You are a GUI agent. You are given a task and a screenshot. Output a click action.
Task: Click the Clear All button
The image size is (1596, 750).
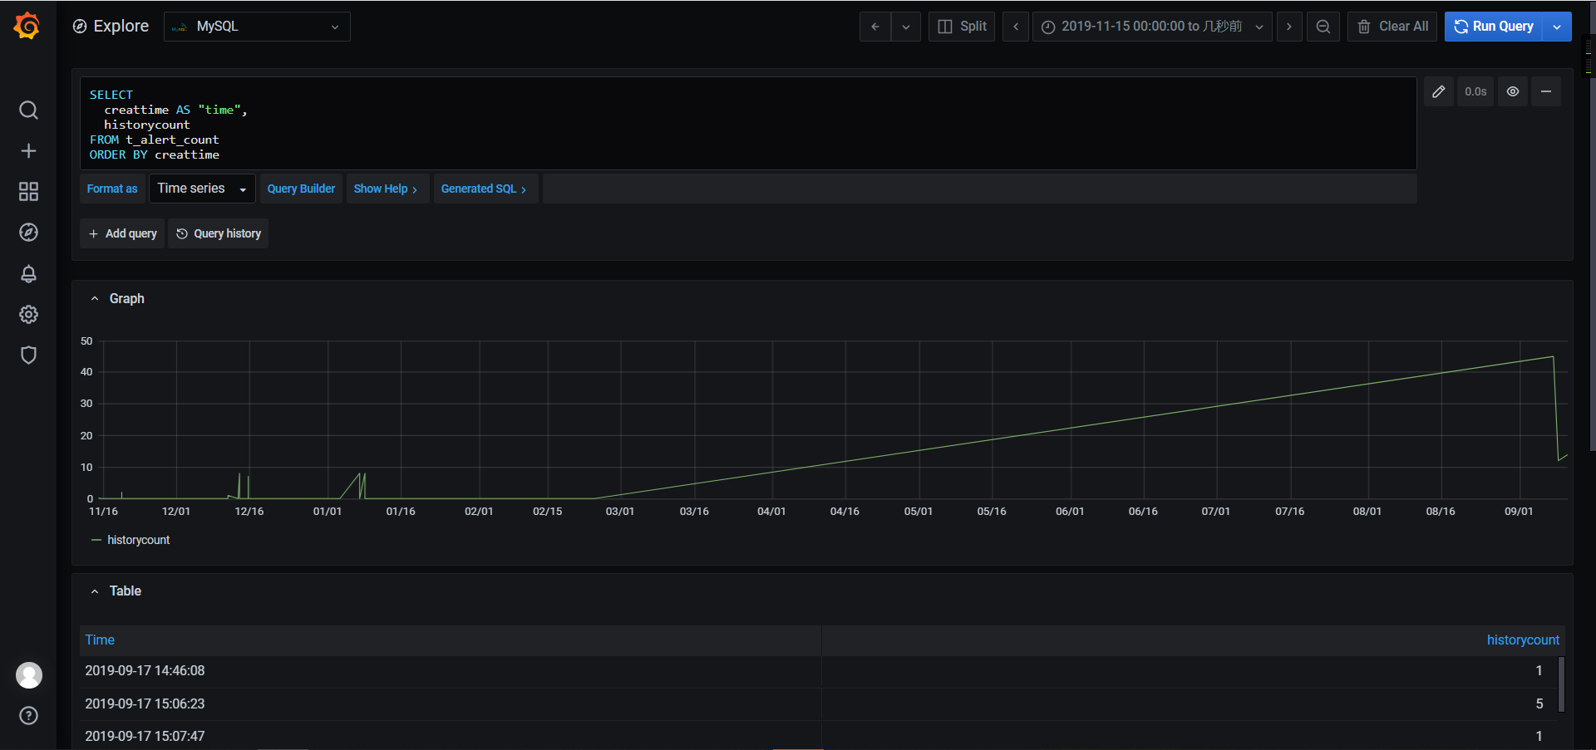1392,26
